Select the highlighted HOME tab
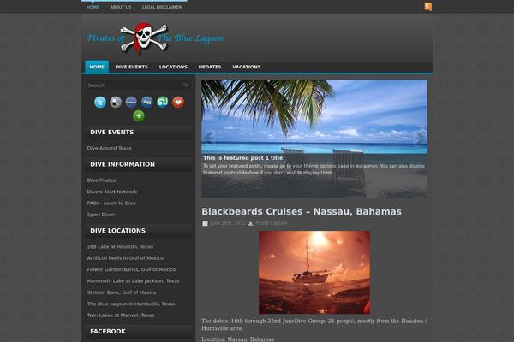The height and width of the screenshot is (342, 514). click(x=97, y=67)
